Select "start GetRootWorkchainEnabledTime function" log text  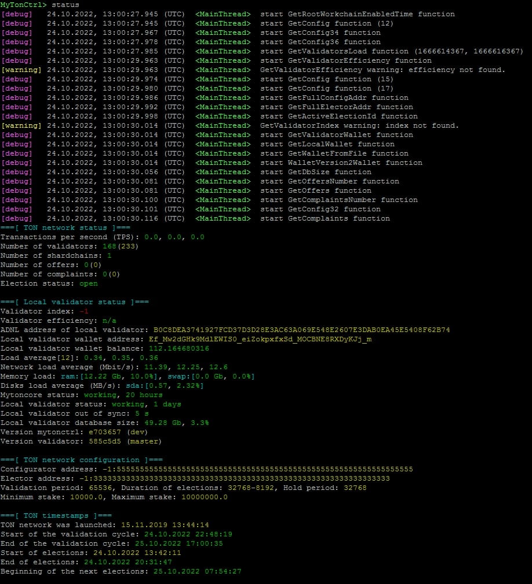click(x=357, y=14)
